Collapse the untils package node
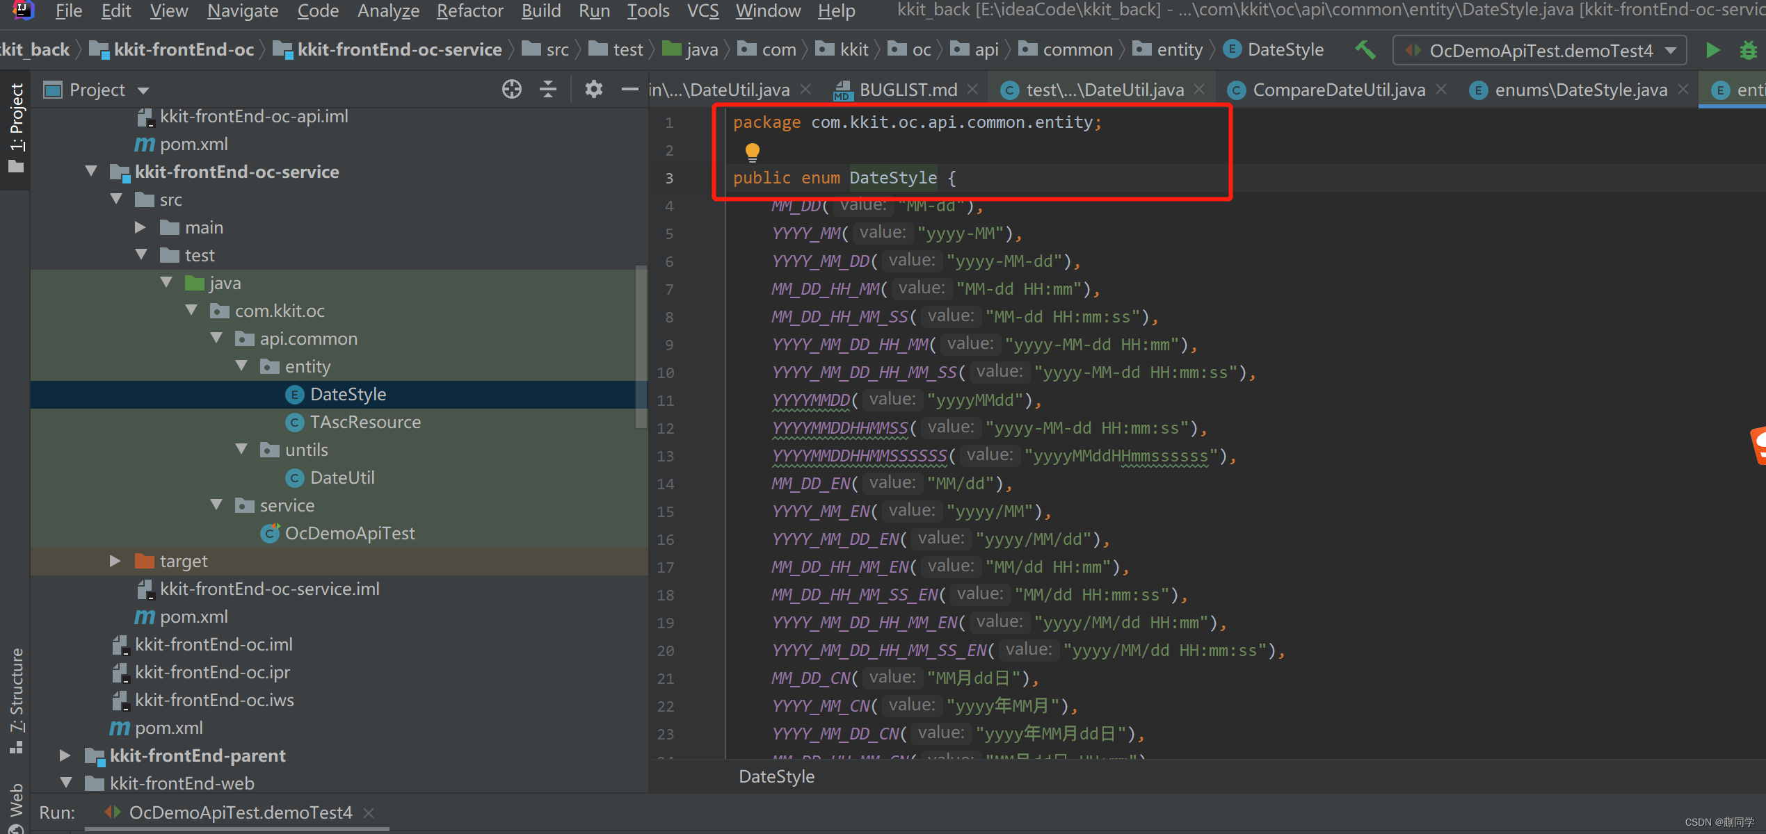Image resolution: width=1766 pixels, height=834 pixels. point(241,450)
